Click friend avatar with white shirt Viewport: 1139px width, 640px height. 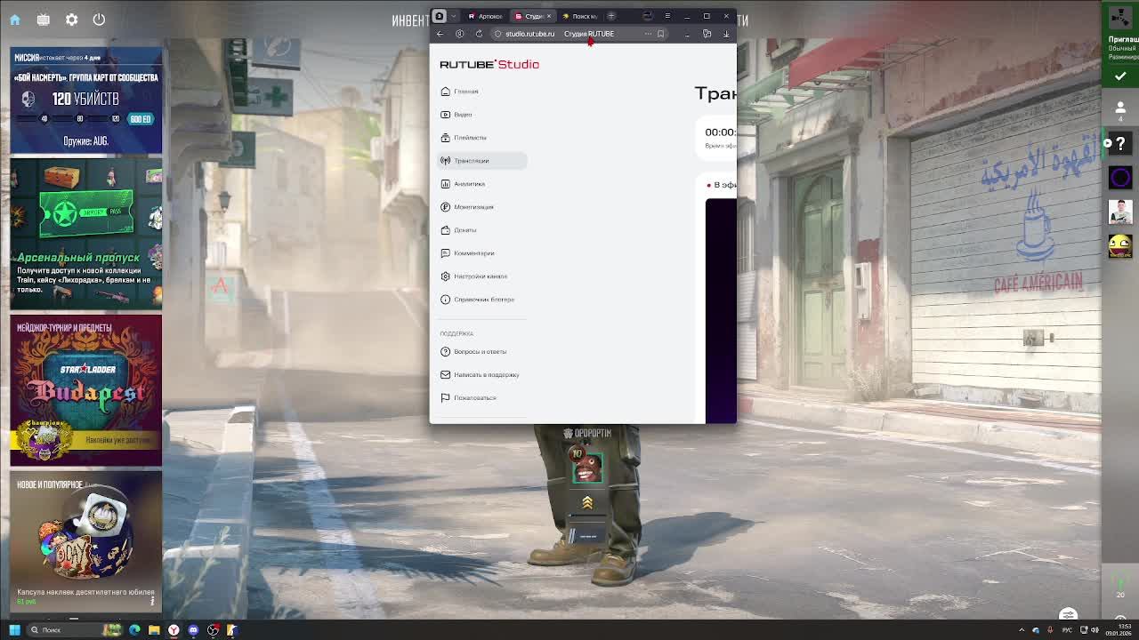[x=1120, y=212]
